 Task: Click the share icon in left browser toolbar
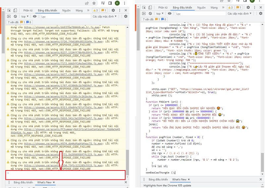pyautogui.click(x=87, y=3)
